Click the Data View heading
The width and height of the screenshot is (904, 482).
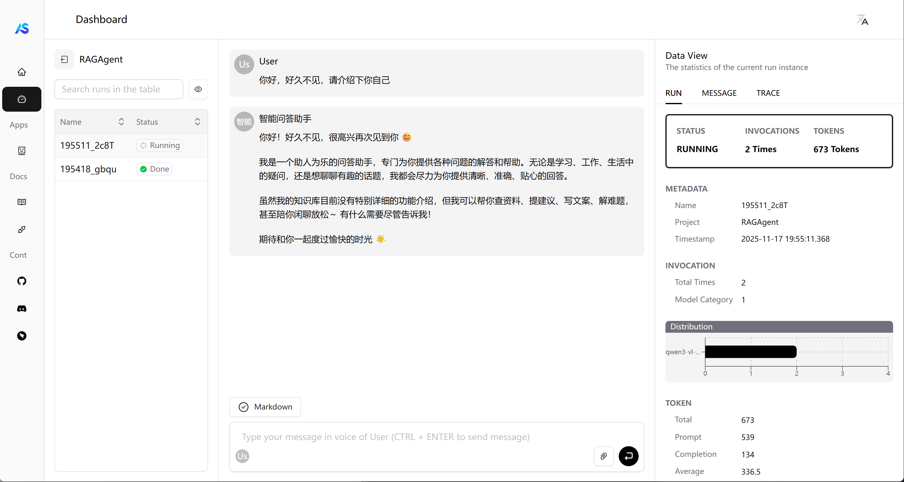pyautogui.click(x=686, y=55)
